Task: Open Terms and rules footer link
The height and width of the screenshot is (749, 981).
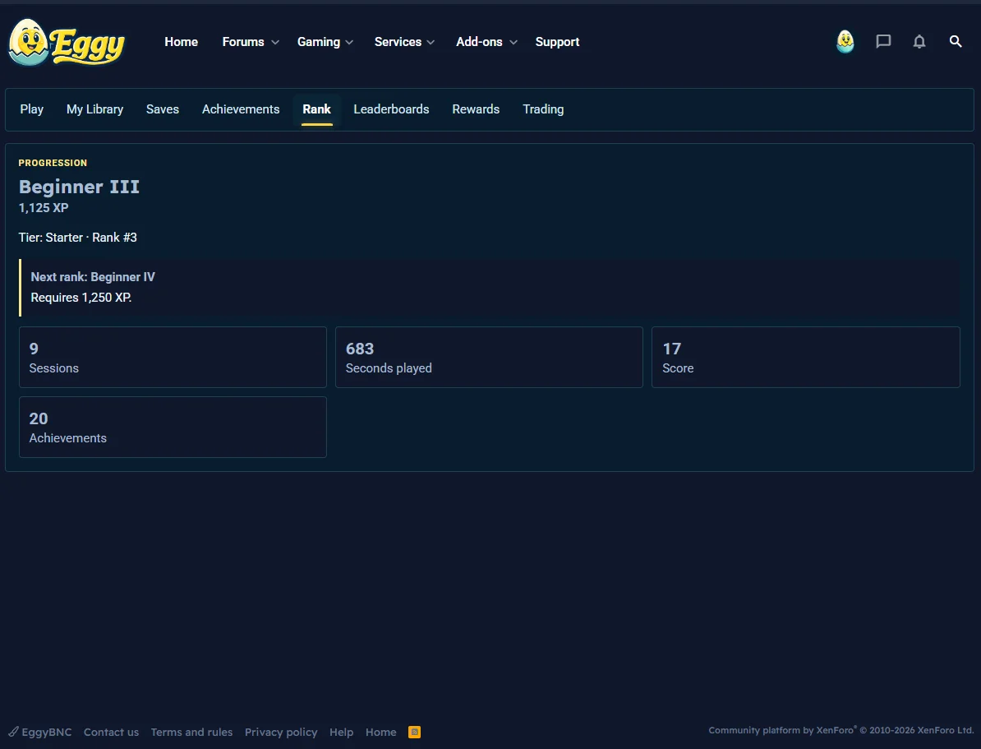Action: click(191, 732)
